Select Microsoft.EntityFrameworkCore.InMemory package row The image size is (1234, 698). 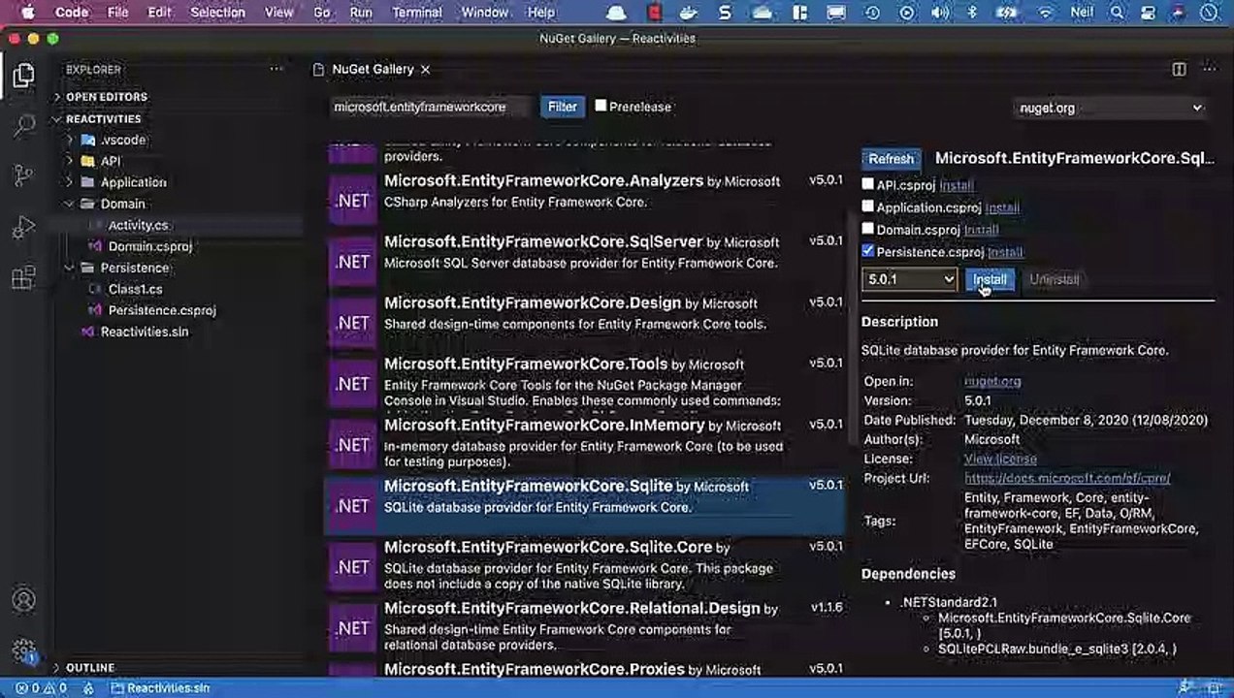click(x=585, y=444)
